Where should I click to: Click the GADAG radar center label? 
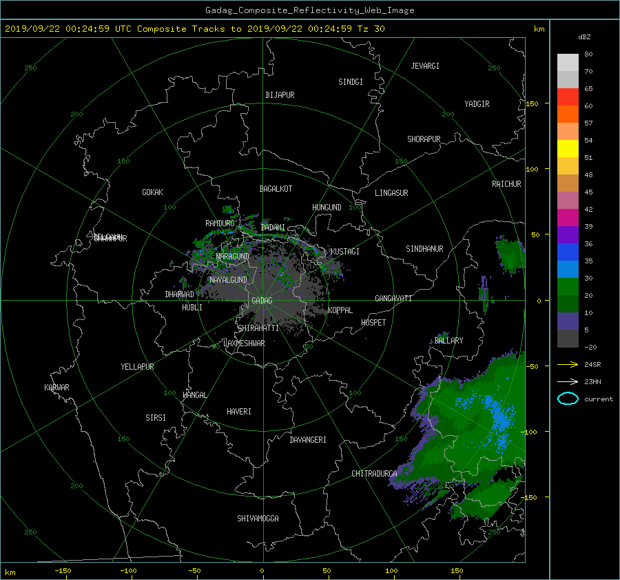(x=262, y=301)
